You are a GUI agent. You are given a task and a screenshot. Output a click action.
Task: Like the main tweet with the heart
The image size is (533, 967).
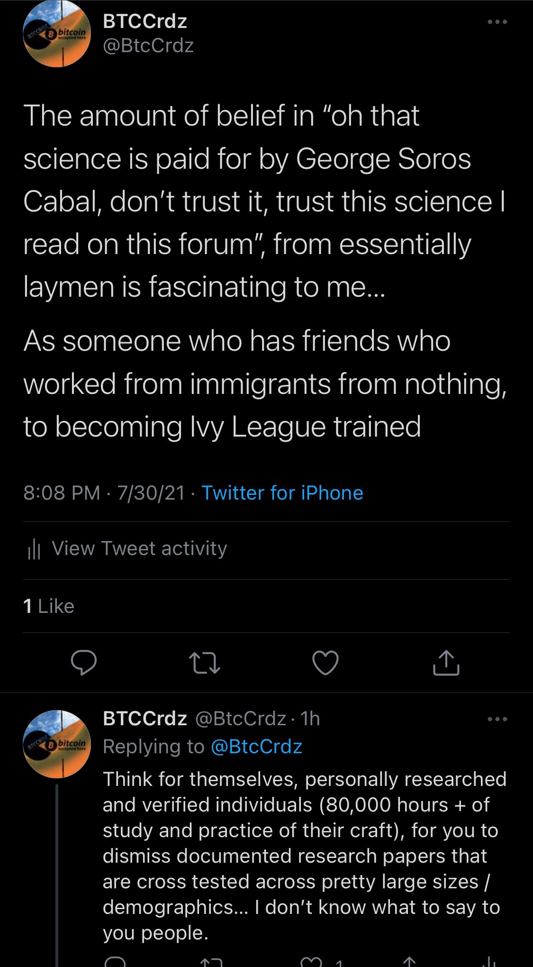(x=325, y=662)
